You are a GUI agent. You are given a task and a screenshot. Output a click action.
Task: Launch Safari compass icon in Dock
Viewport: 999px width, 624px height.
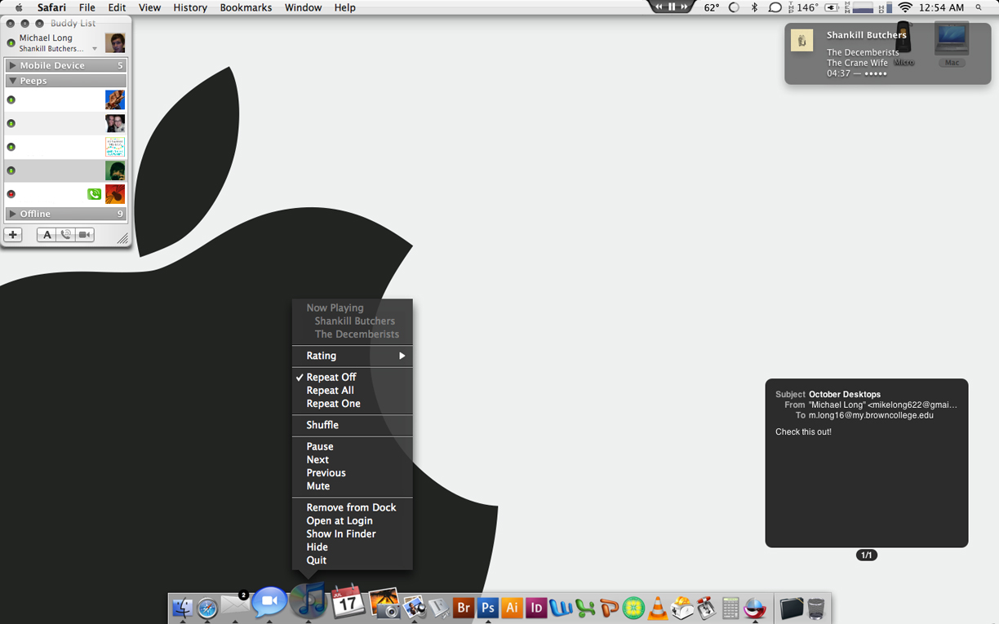tap(207, 608)
